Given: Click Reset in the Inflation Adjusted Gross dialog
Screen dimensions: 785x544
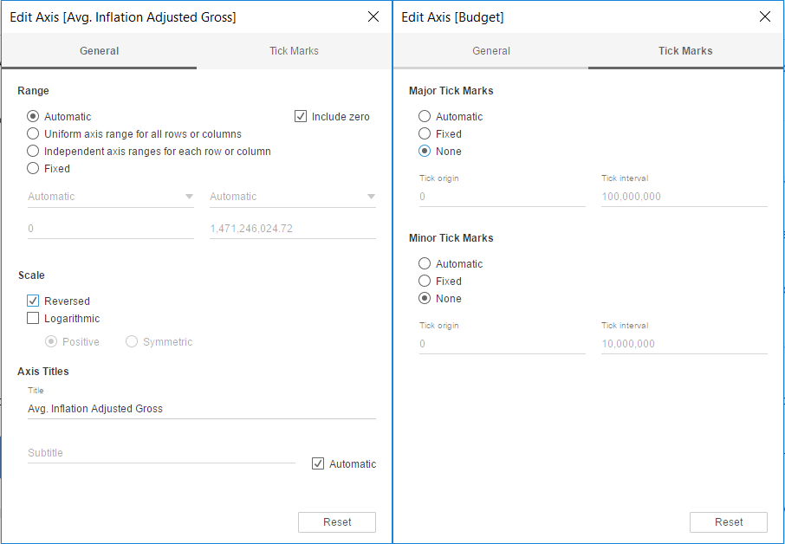Looking at the screenshot, I should (337, 522).
